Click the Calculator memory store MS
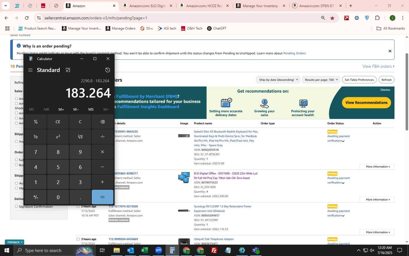This screenshot has height=256, width=409. point(91,109)
